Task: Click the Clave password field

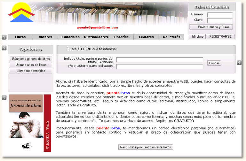Action: pos(220,20)
